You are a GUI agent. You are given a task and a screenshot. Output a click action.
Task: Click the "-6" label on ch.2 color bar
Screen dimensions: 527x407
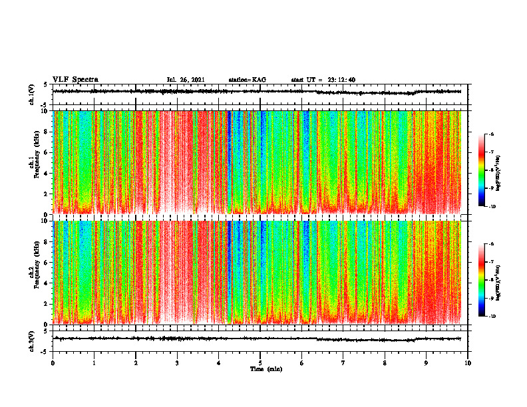pos(491,244)
